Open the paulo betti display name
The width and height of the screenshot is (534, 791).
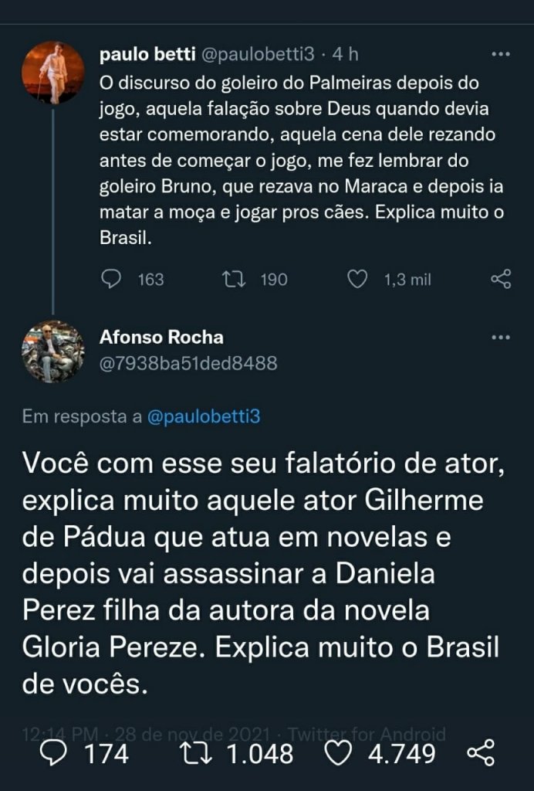point(149,55)
